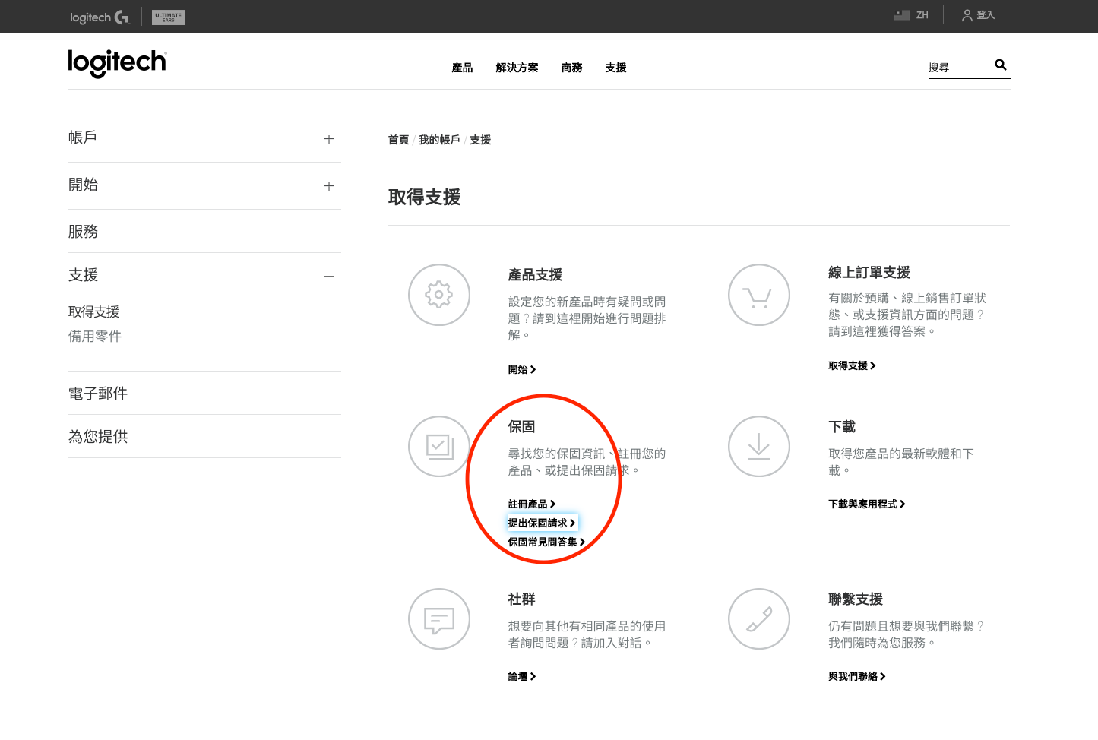This screenshot has width=1098, height=740.
Task: Click the chat bubble icon for 社群
Action: click(x=439, y=619)
